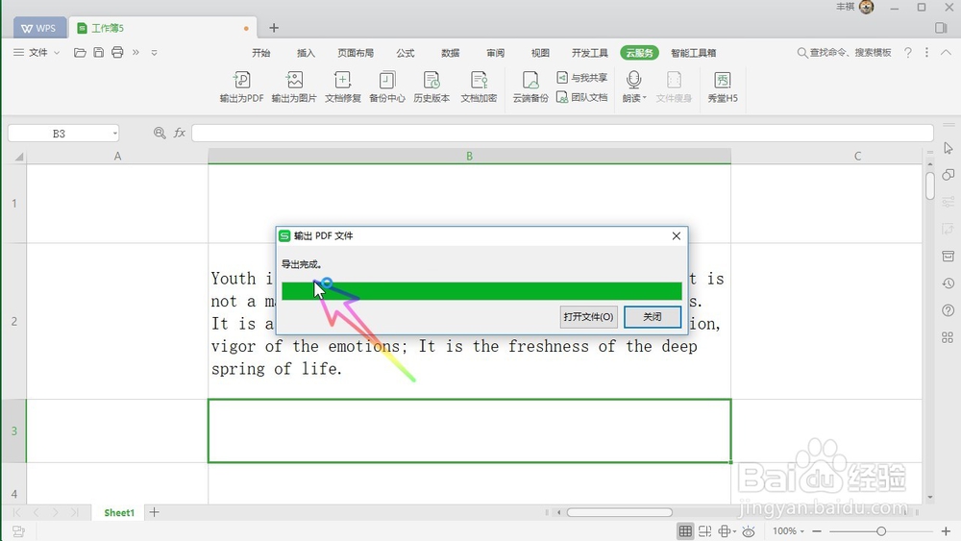
Task: Open Cloud Backup
Action: tap(530, 86)
